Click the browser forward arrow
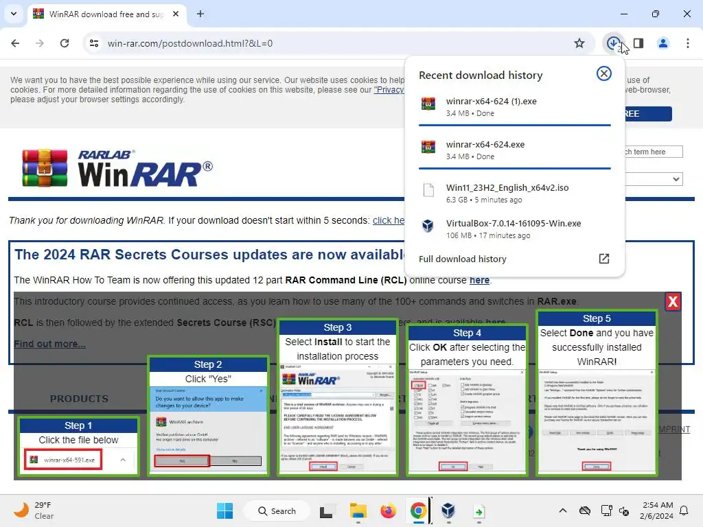 click(x=40, y=43)
